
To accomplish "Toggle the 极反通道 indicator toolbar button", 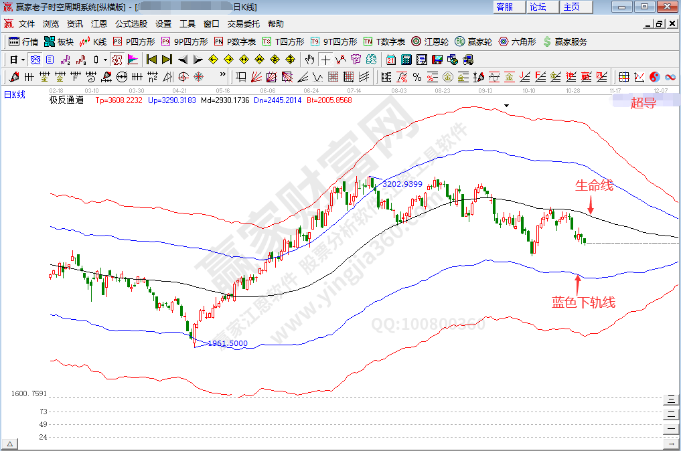I will pyautogui.click(x=117, y=60).
